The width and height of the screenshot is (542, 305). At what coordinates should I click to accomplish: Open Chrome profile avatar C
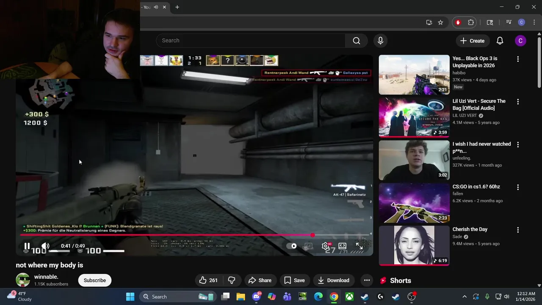(x=522, y=22)
